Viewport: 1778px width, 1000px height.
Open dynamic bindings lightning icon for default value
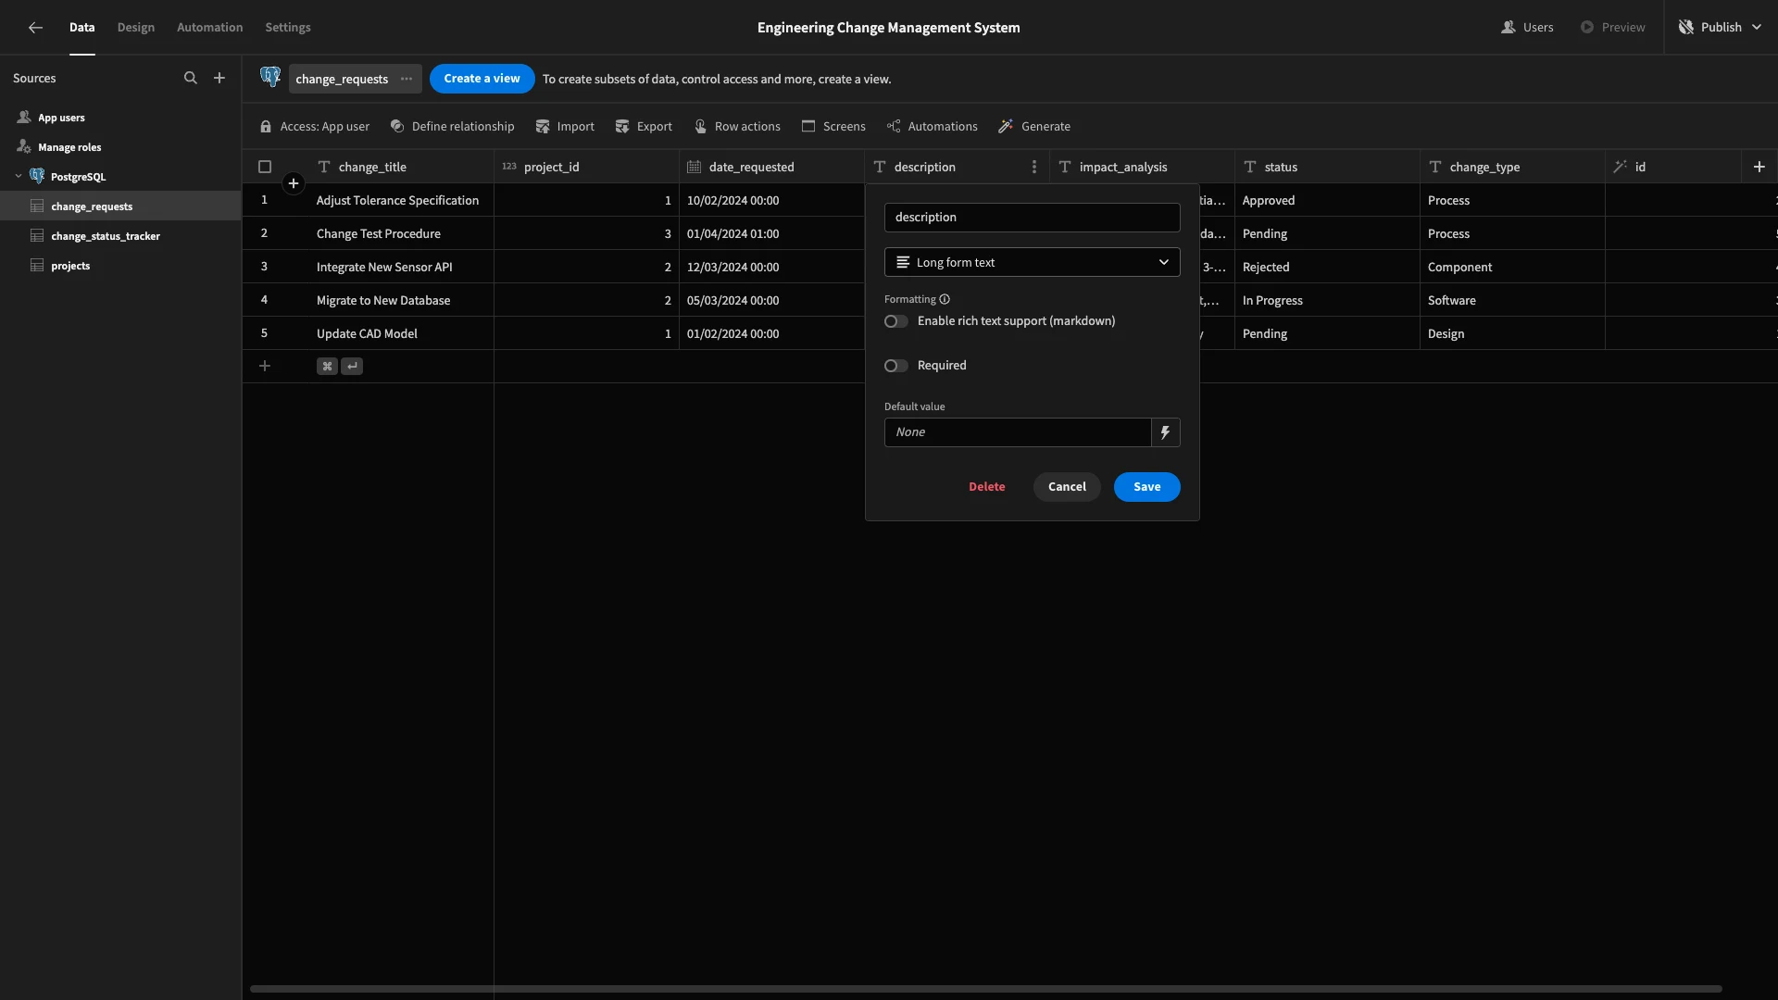[1165, 432]
